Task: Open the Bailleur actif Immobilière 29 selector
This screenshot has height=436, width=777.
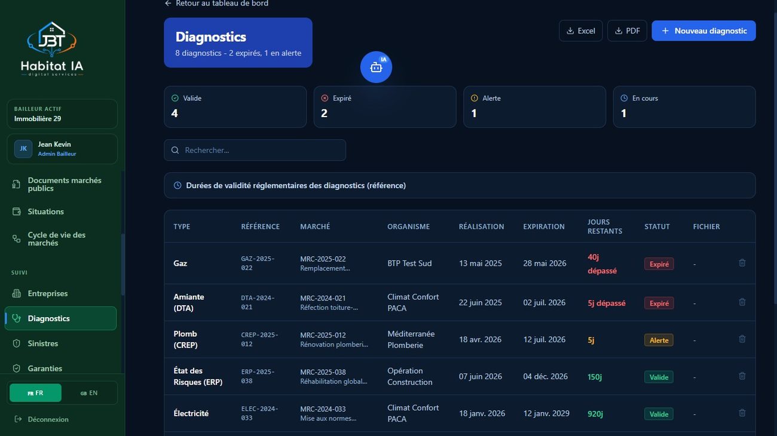Action: (62, 114)
